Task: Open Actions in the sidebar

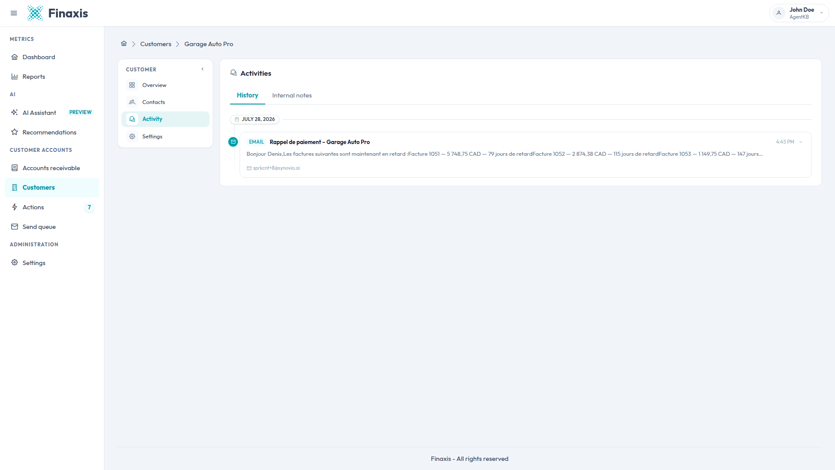Action: point(52,207)
